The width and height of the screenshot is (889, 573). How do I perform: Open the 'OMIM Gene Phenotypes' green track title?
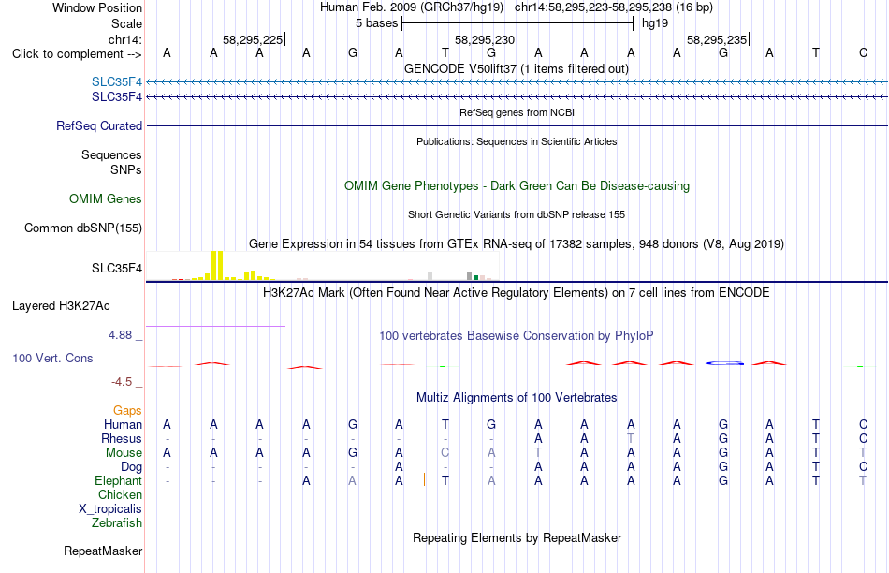pos(517,186)
